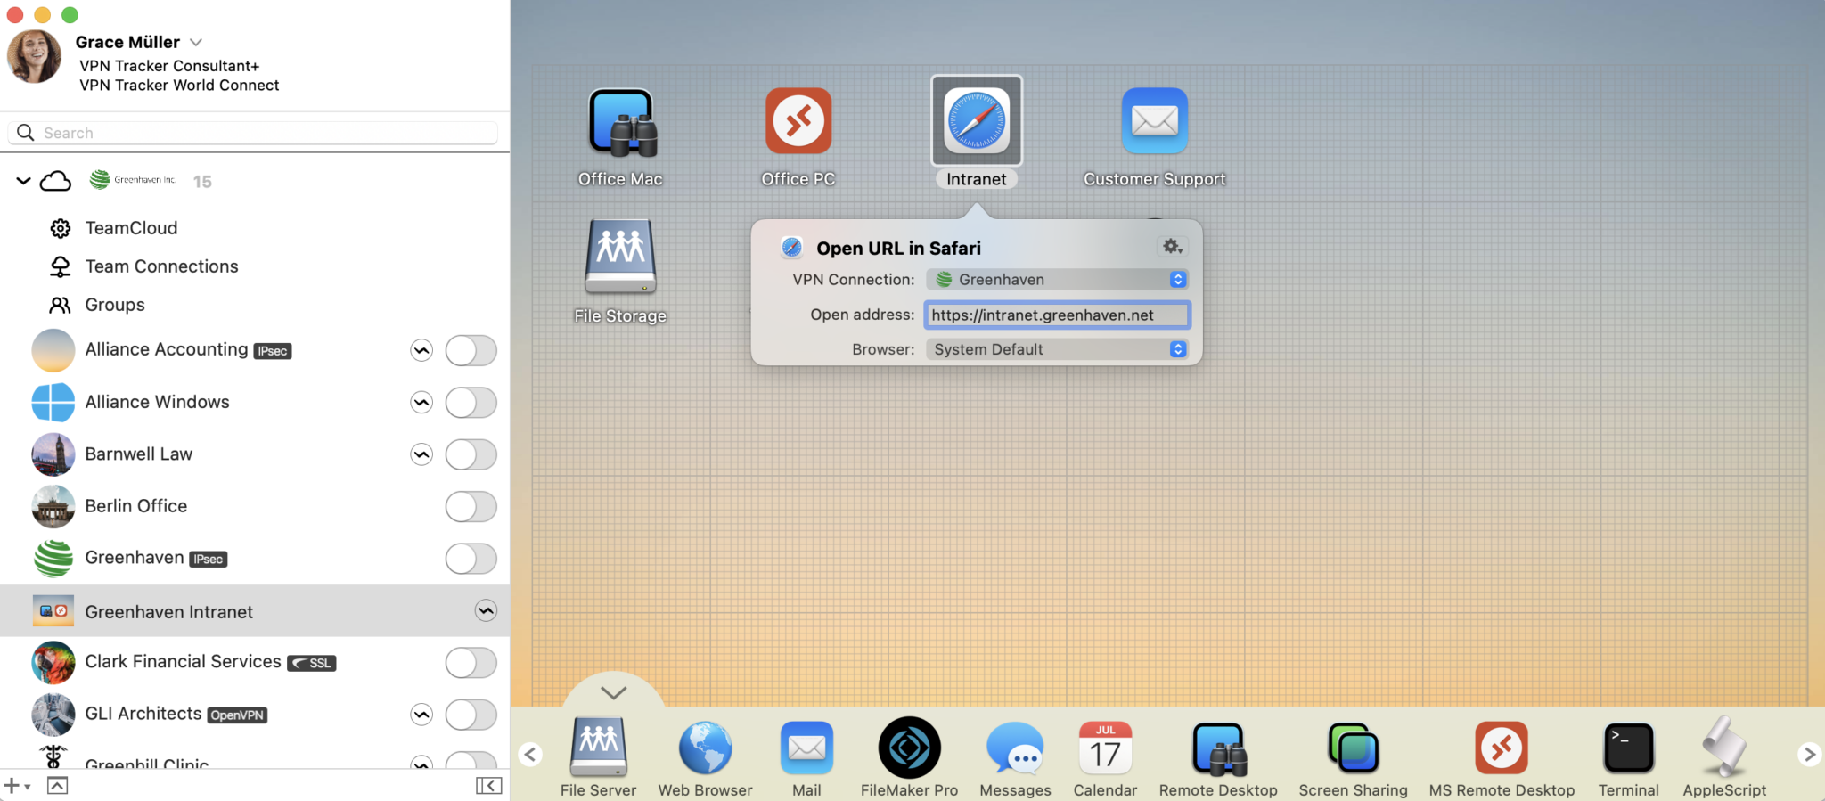The width and height of the screenshot is (1825, 801).
Task: Select FileMaker Pro in the action shelf
Action: tap(909, 748)
